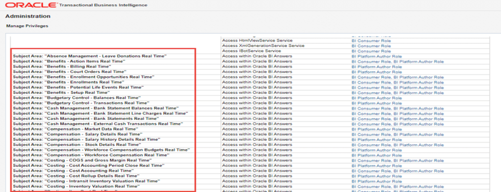The image size is (501, 192).
Task: Open role link for Compensation - Market Data
Action: 377,129
